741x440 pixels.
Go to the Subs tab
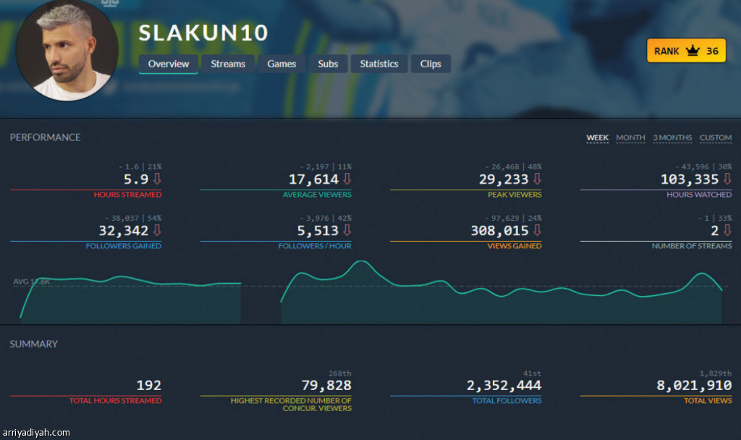tap(328, 64)
